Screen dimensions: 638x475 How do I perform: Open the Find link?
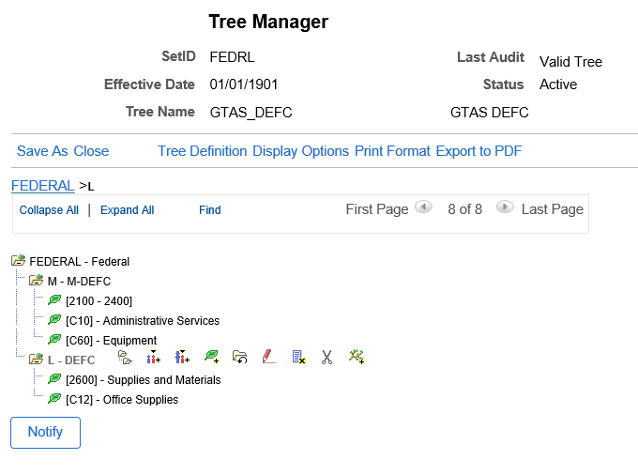click(210, 210)
